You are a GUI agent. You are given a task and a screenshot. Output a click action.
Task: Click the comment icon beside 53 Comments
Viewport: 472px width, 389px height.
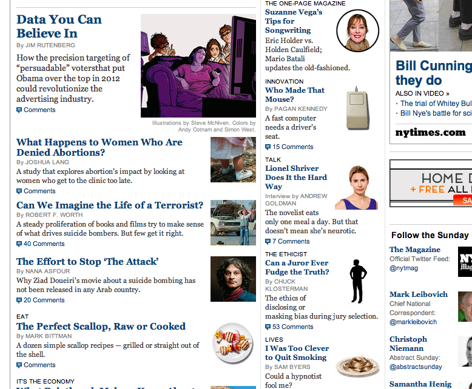[x=268, y=327]
